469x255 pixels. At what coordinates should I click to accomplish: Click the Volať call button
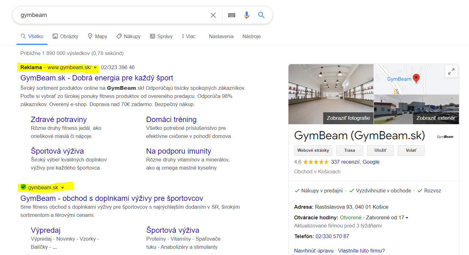[411, 150]
